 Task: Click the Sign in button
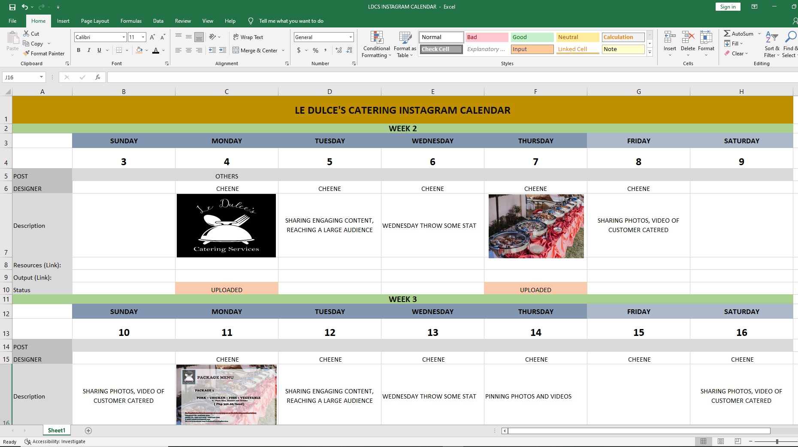point(728,7)
